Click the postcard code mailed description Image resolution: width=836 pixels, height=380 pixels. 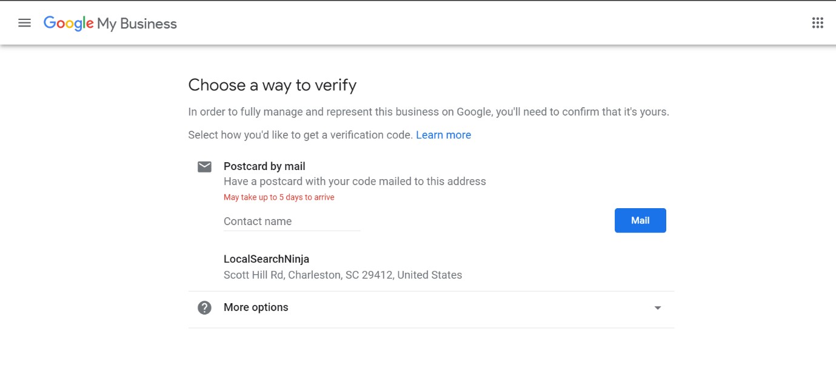[355, 181]
